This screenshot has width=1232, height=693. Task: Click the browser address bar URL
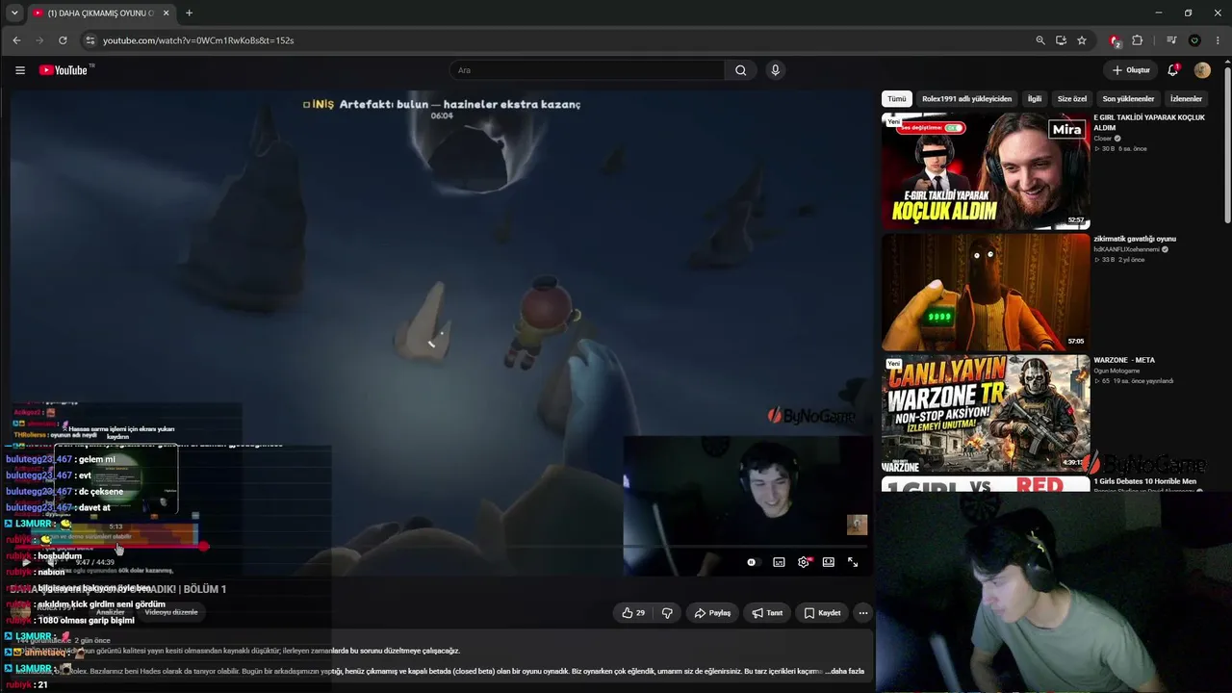tap(198, 40)
